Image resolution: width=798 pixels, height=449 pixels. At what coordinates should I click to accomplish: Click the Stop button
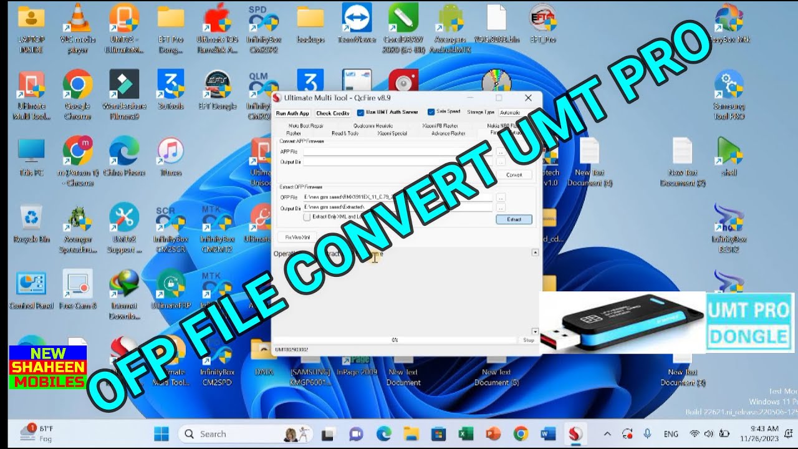529,340
